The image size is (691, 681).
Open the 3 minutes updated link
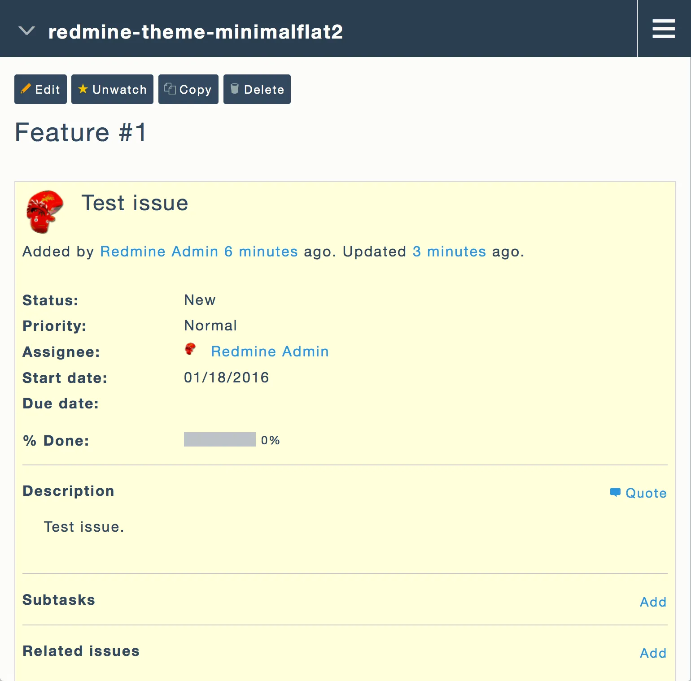[x=449, y=252]
